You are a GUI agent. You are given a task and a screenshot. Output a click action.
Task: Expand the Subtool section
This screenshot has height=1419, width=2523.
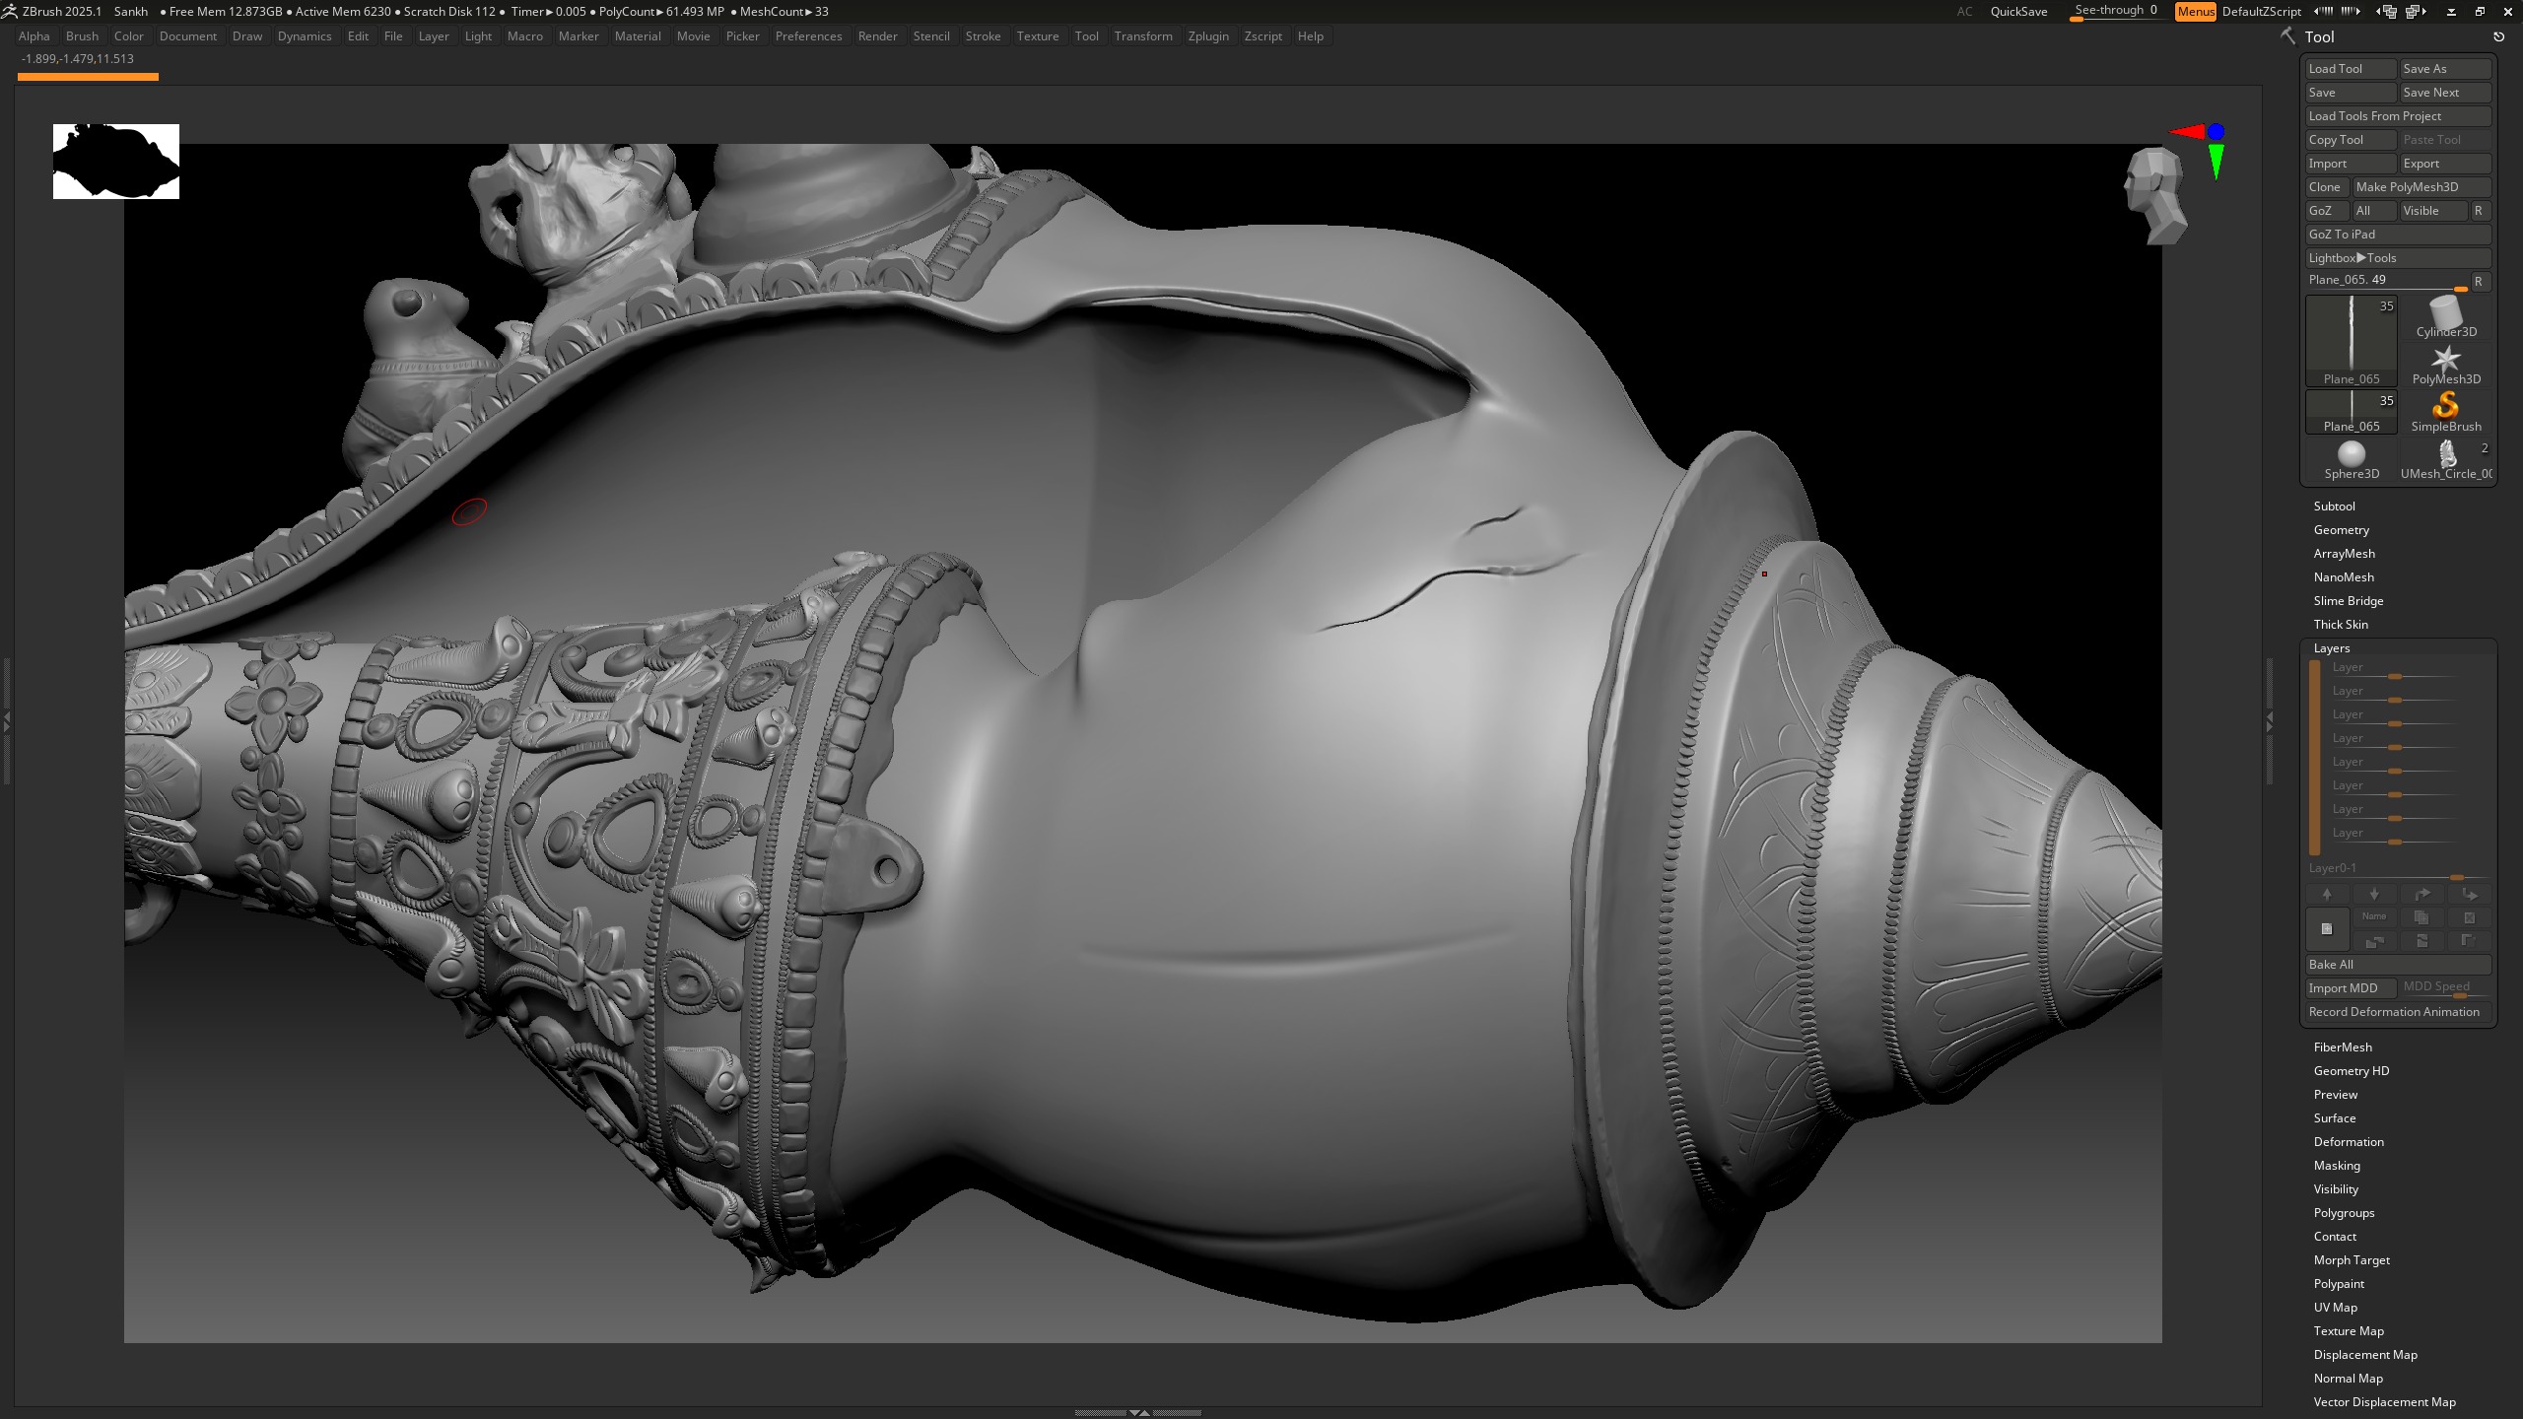coord(2335,507)
